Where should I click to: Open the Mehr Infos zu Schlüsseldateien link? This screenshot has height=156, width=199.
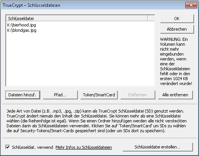click(84, 147)
